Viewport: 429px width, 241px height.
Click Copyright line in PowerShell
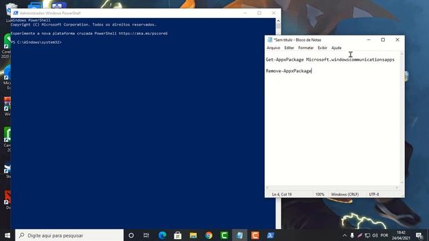tap(83, 25)
